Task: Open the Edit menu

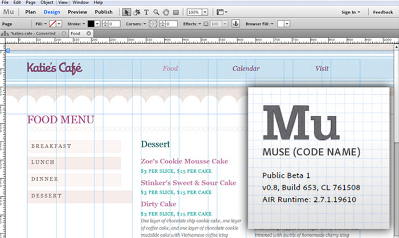Action: tap(17, 2)
